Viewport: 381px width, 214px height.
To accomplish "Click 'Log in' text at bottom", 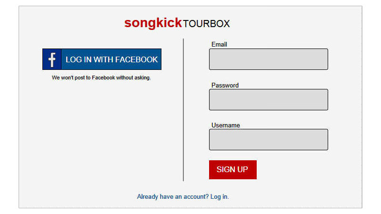I will 219,196.
